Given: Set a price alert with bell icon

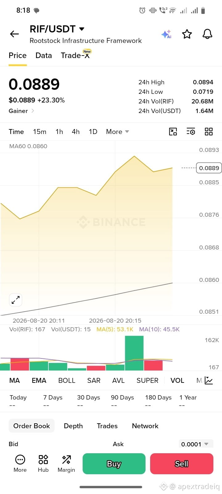Looking at the screenshot, I should coord(208,34).
